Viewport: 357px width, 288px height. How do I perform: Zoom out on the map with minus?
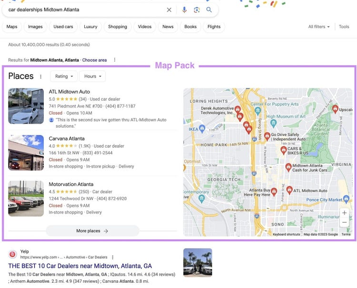345,222
